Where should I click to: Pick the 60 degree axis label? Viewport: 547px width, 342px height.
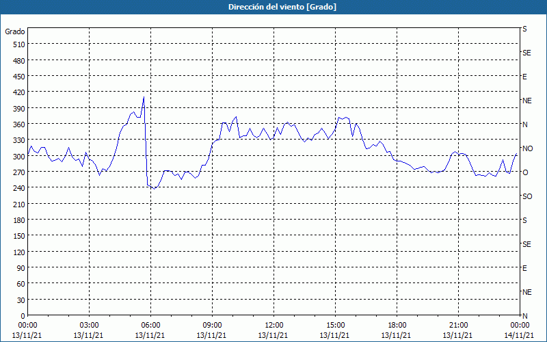21,284
